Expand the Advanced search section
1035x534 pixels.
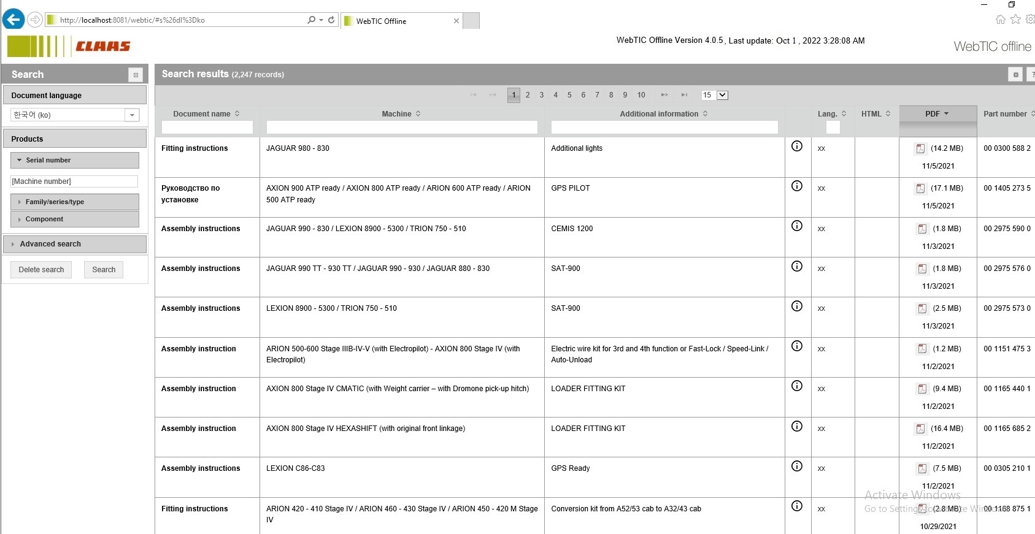(x=75, y=244)
